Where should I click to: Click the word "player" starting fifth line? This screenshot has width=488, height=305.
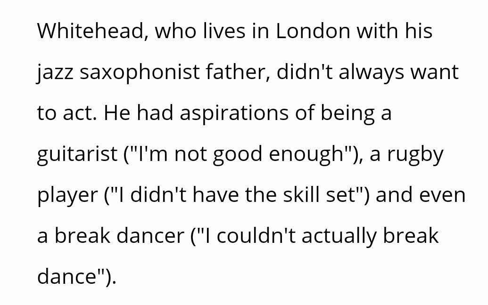[x=67, y=195]
